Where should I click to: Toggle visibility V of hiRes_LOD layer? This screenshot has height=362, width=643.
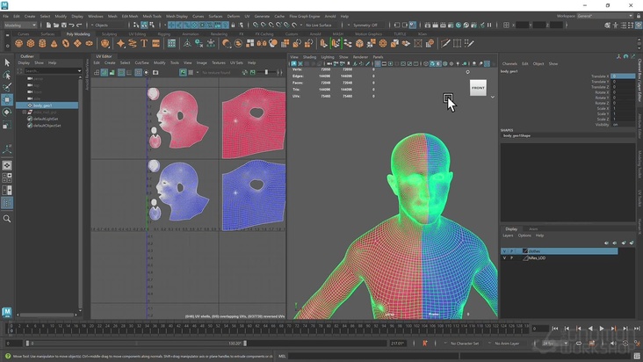tap(503, 259)
